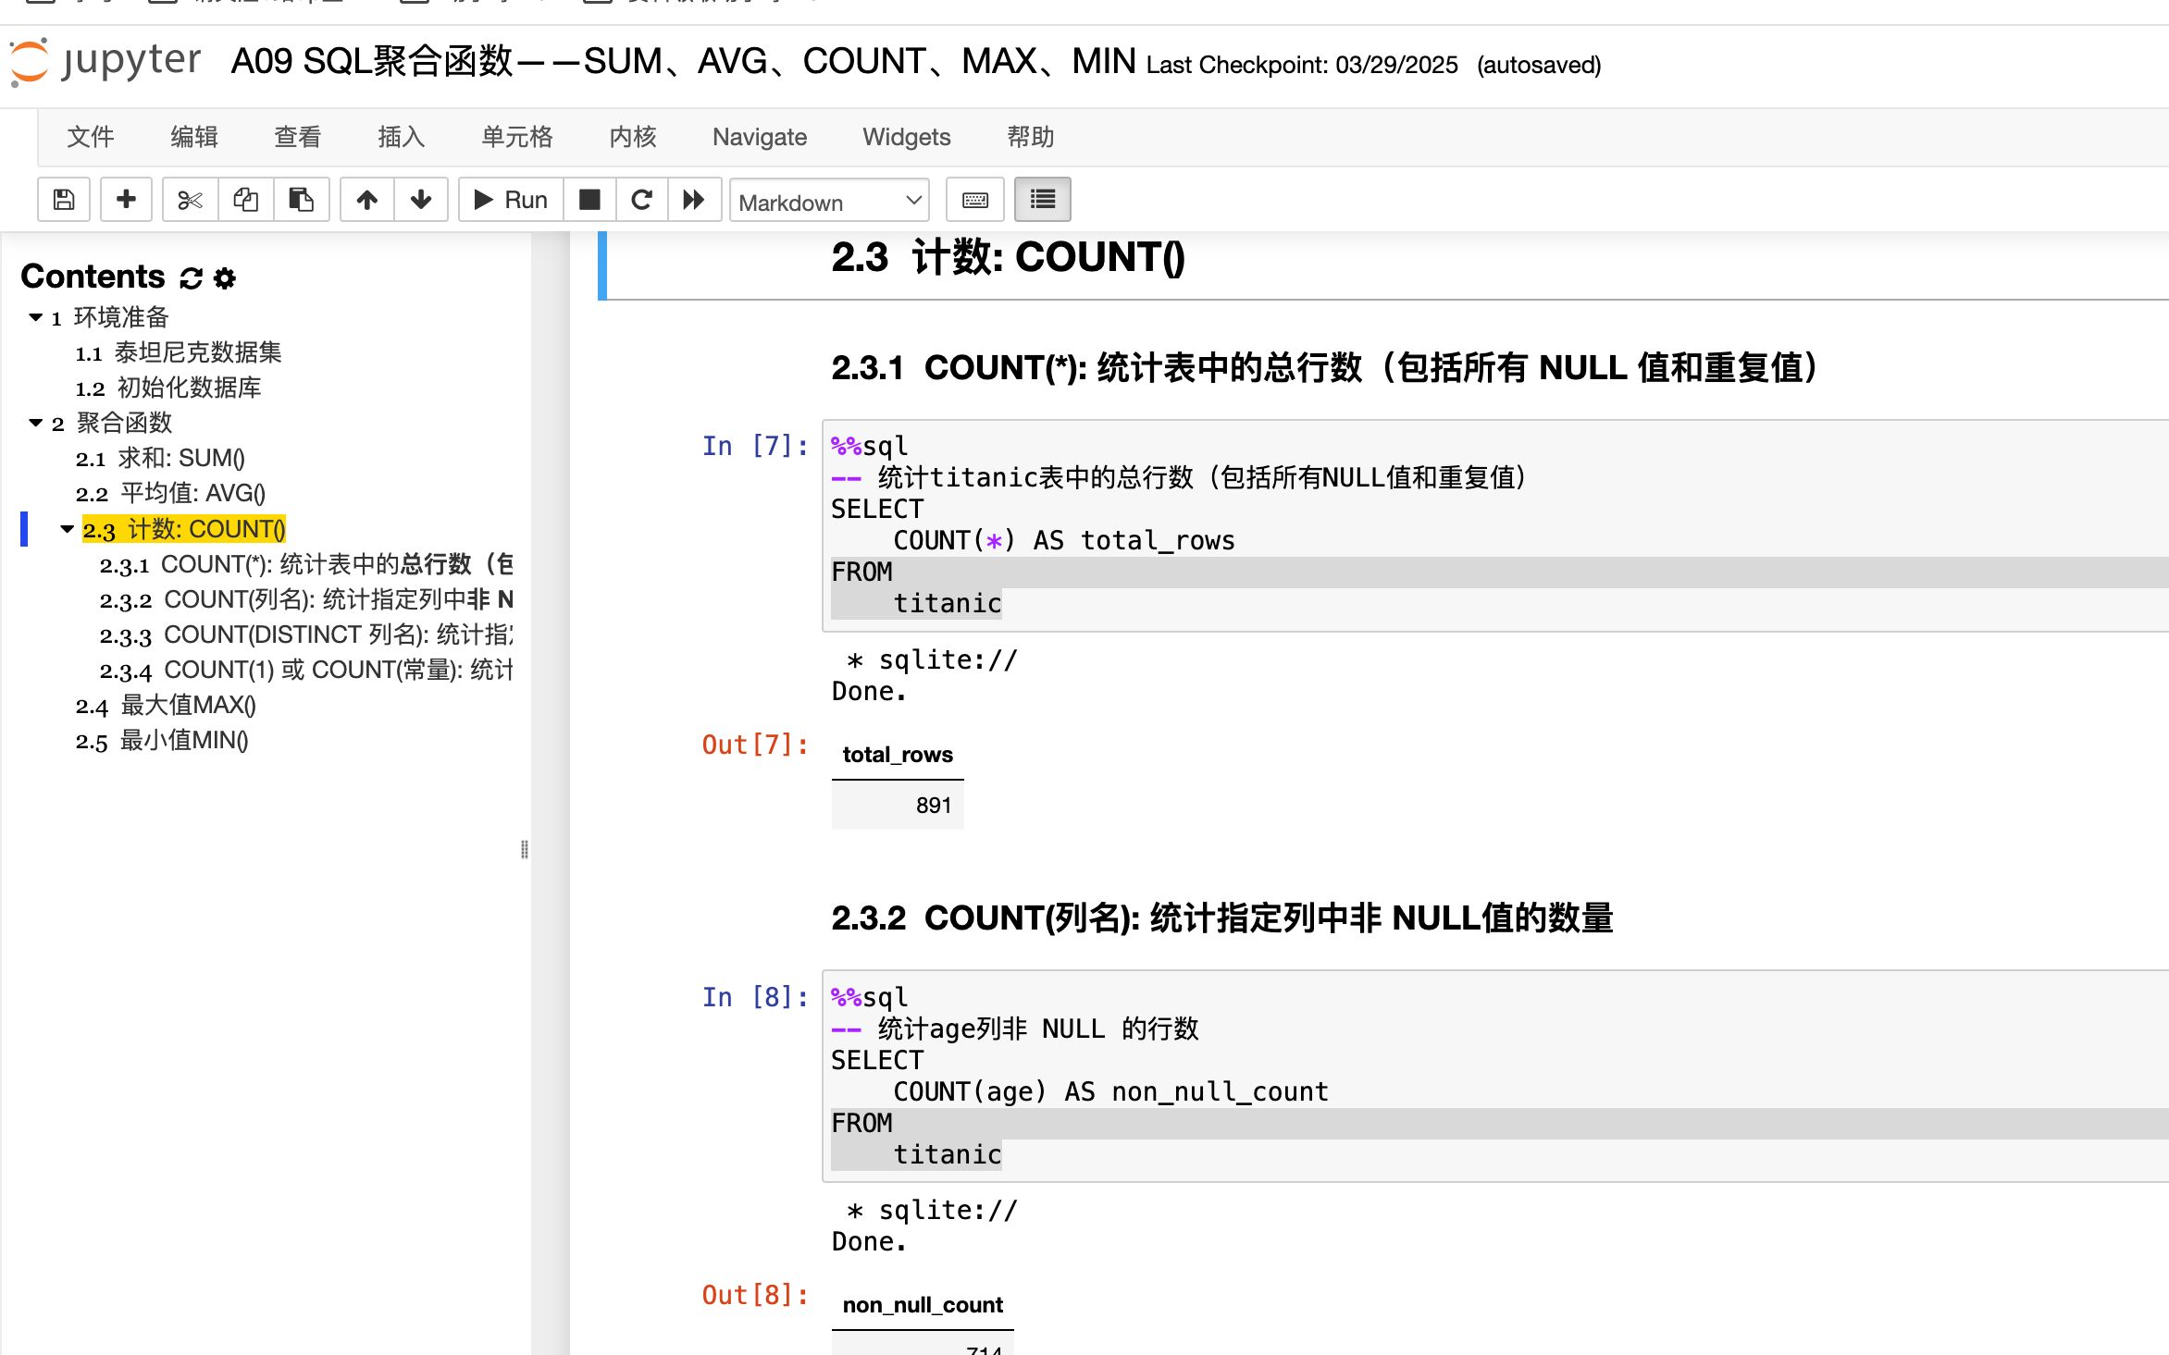This screenshot has width=2169, height=1355.
Task: Insert a new cell below using plus icon
Action: coord(126,200)
